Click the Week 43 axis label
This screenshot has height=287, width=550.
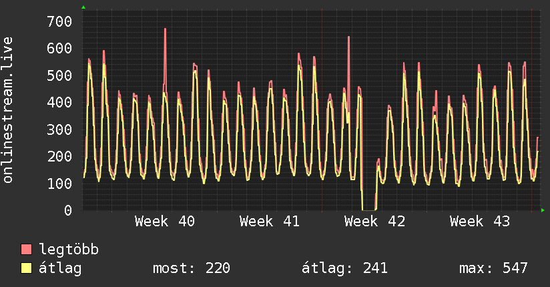[x=480, y=222]
